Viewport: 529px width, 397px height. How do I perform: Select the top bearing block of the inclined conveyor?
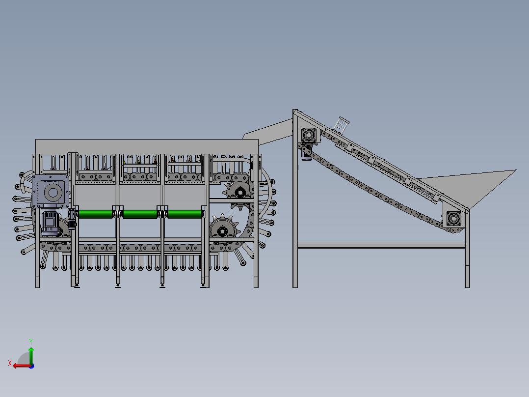point(309,136)
